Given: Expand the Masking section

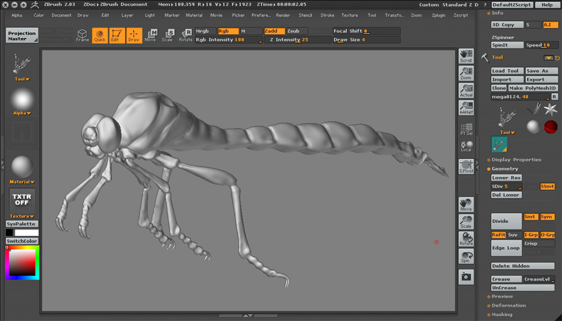Looking at the screenshot, I should (502, 315).
